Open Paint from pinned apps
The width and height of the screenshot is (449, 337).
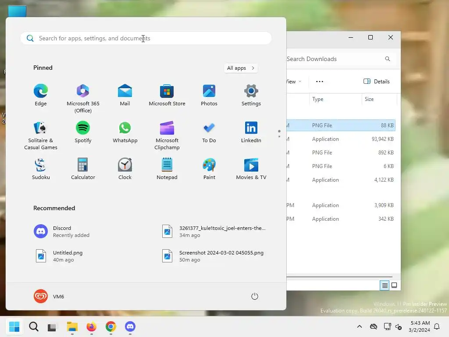209,169
